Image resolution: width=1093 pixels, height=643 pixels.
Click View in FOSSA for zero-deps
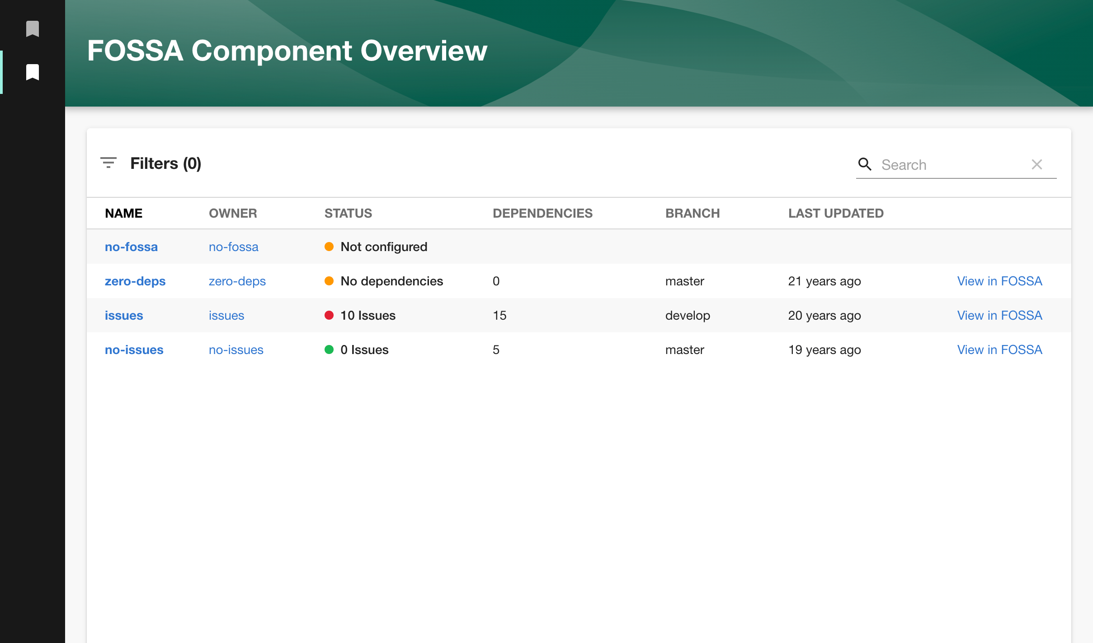(x=999, y=281)
